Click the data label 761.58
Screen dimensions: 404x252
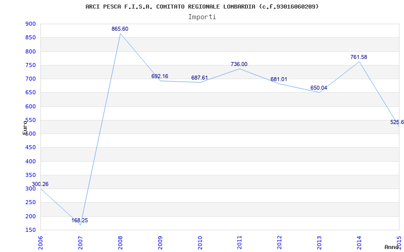coord(359,57)
